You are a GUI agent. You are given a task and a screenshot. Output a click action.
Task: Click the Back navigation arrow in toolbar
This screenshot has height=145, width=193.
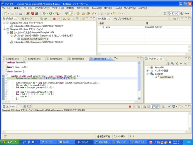(119, 14)
